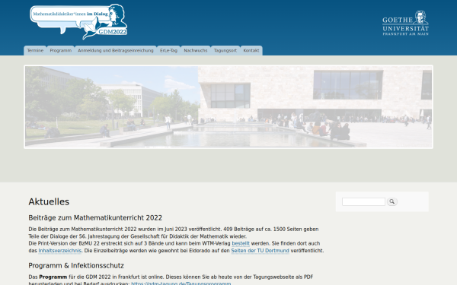Screen dimensions: 457x285
Task: Select the ErLe-Tag tab
Action: tap(168, 50)
